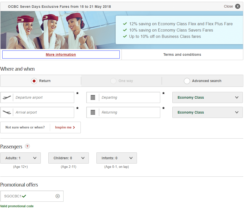
Task: Open the Terms and conditions tab
Action: click(182, 55)
